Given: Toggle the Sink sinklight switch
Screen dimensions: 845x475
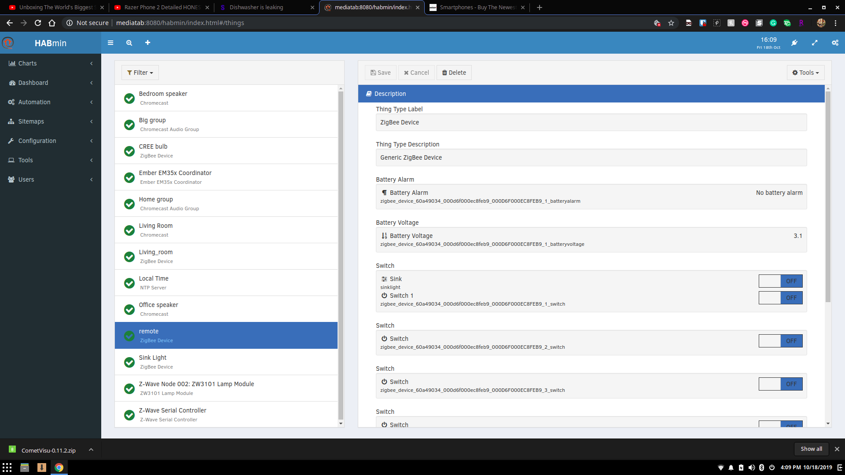Looking at the screenshot, I should pyautogui.click(x=780, y=281).
